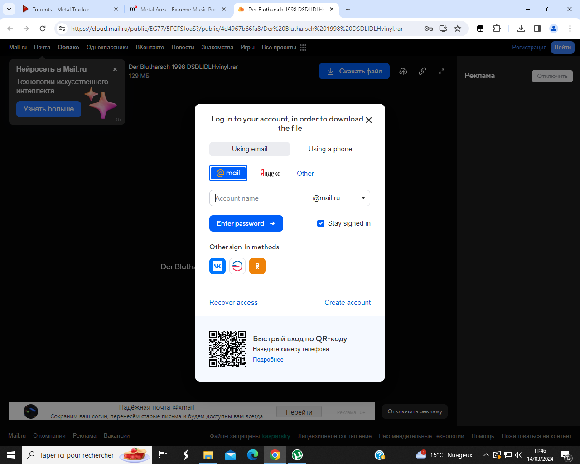Bookmark this page with the star icon
This screenshot has height=464, width=580.
tap(458, 29)
